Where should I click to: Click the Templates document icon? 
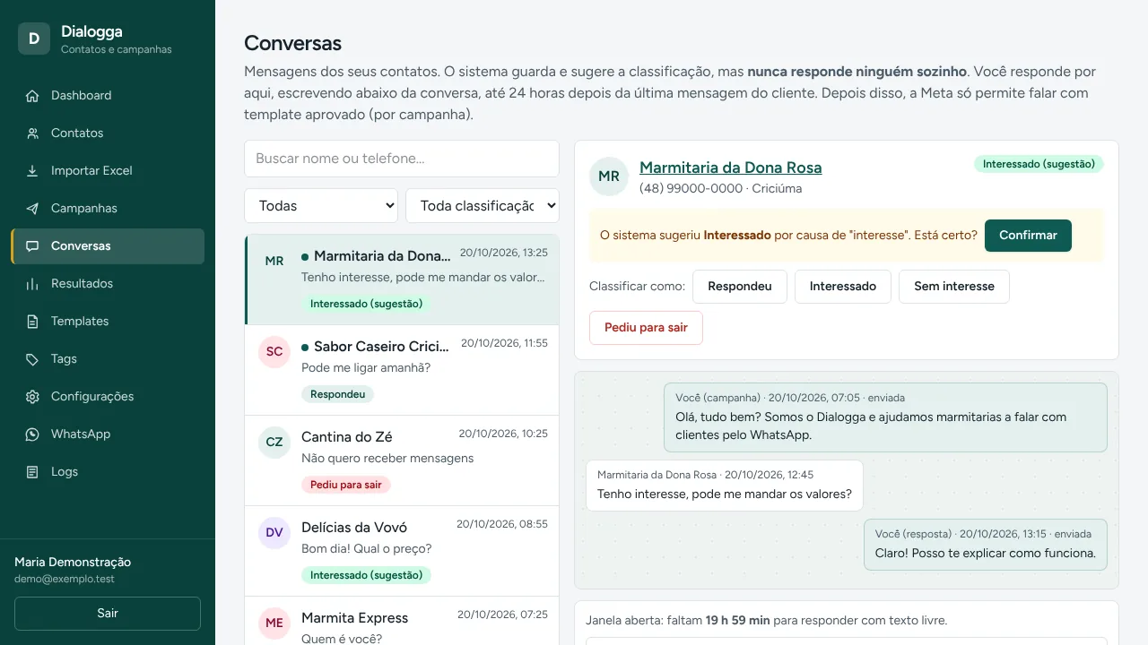[32, 322]
